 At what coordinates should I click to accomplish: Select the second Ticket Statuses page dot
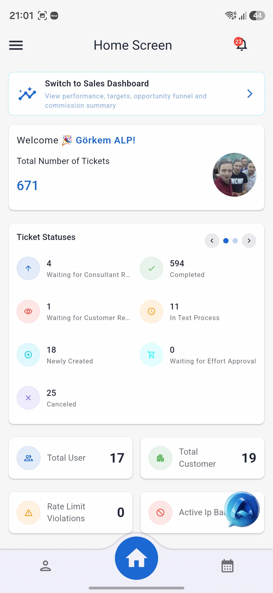tap(235, 241)
